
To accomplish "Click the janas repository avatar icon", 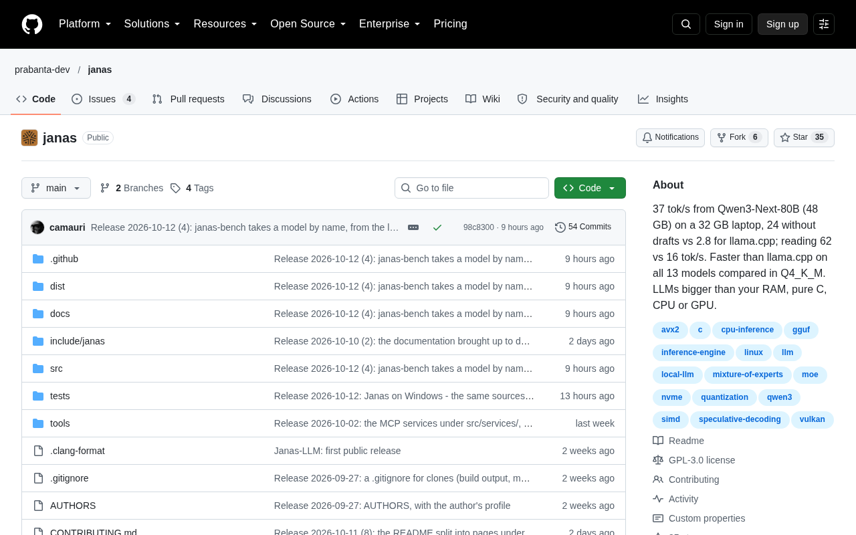I will 29,138.
